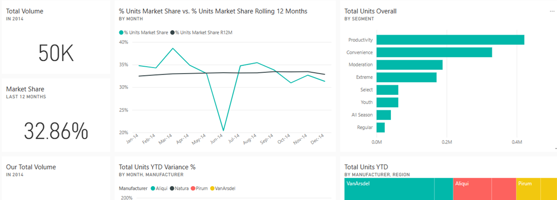The height and width of the screenshot is (200, 557).
Task: Click the % Units Market Share chart title
Action: 213,11
